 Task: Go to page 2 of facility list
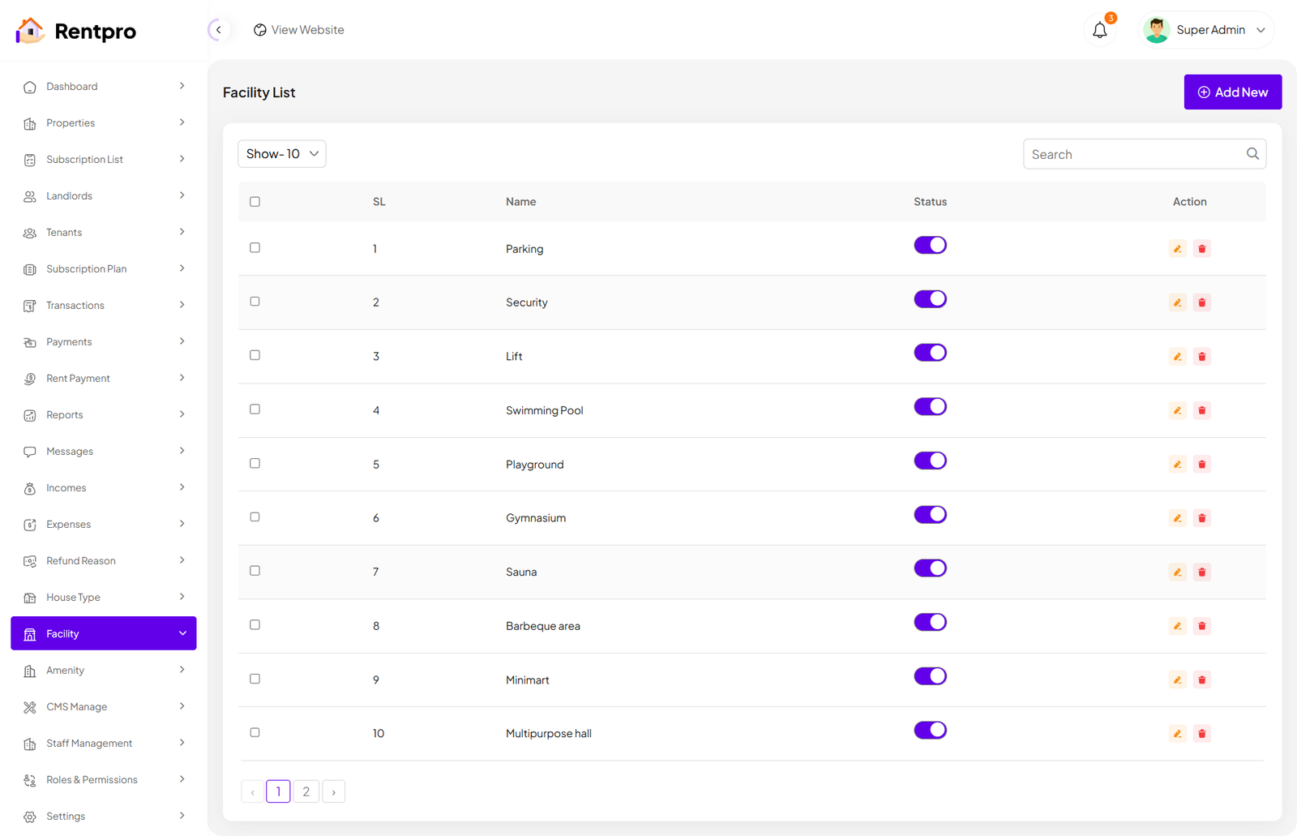pos(306,791)
